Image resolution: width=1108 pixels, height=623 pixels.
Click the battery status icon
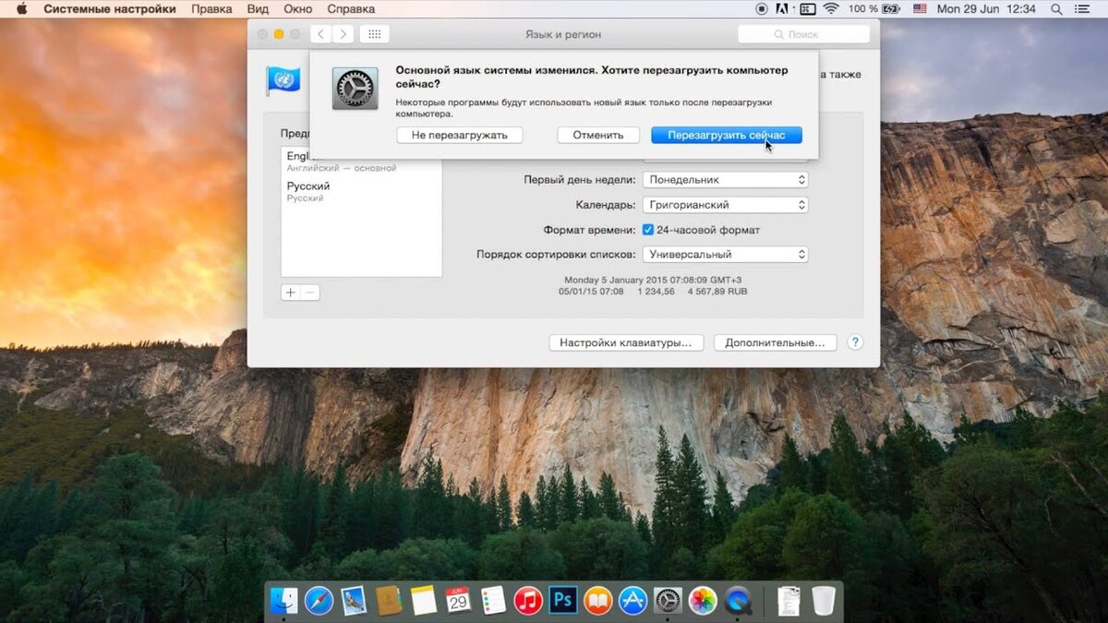pos(891,9)
